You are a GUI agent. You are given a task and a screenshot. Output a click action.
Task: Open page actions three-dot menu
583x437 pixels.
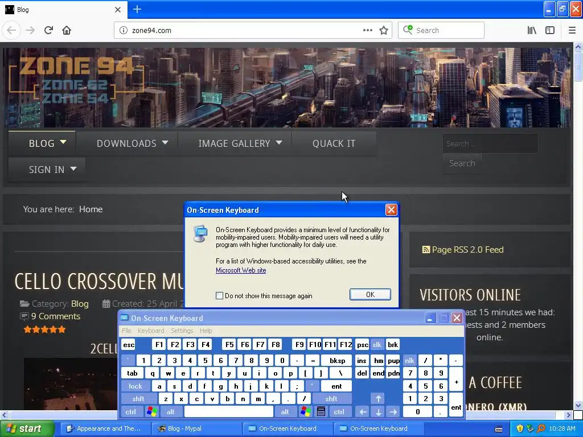click(367, 30)
